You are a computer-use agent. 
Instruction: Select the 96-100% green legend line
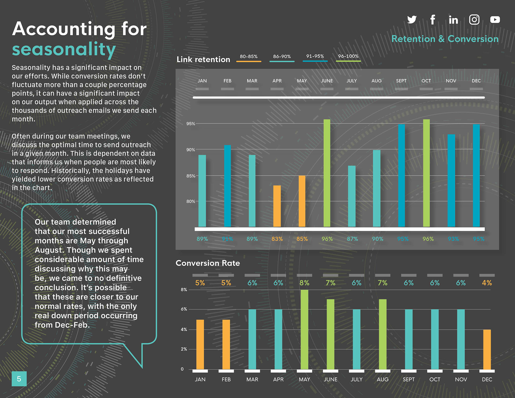click(x=348, y=61)
